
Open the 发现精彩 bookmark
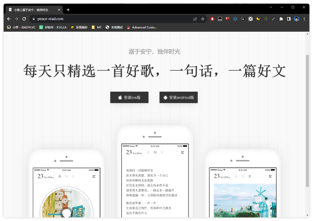(x=79, y=27)
